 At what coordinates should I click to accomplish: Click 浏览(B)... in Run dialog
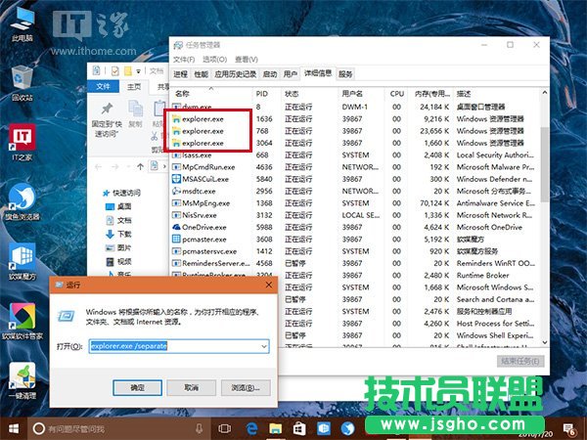pyautogui.click(x=246, y=387)
